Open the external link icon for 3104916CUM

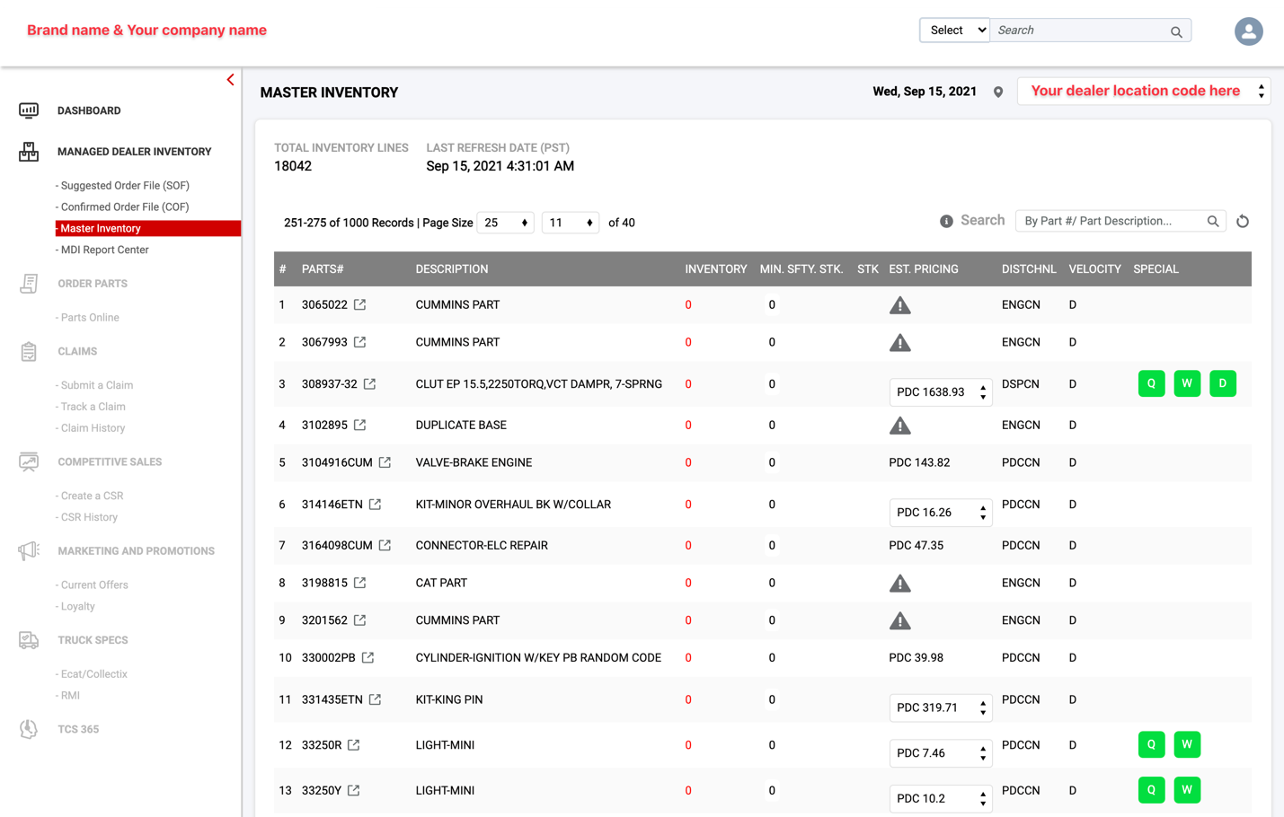pos(385,462)
